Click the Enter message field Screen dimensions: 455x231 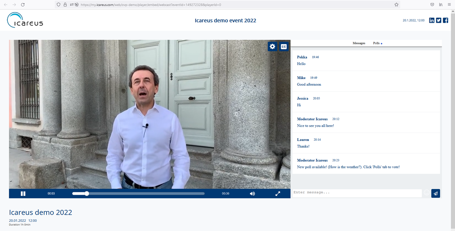(x=357, y=193)
